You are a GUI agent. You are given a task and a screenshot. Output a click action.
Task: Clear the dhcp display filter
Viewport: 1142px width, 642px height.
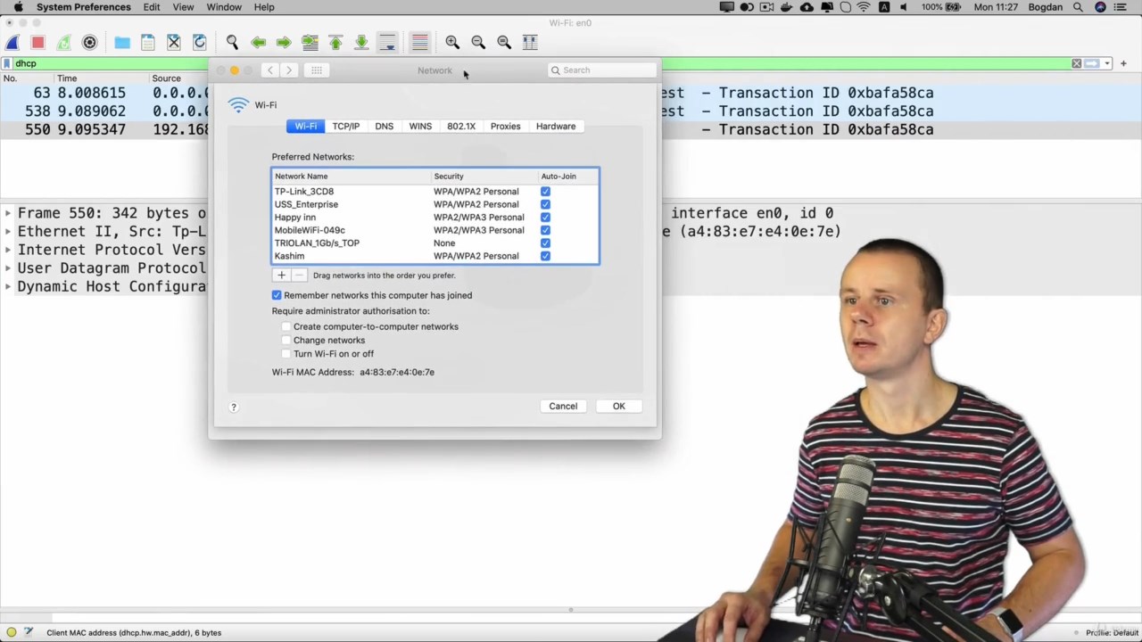[x=1077, y=63]
